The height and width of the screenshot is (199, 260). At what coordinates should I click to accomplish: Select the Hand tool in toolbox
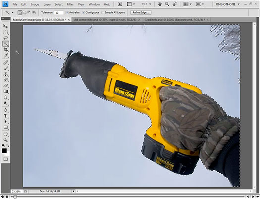pos(5,134)
